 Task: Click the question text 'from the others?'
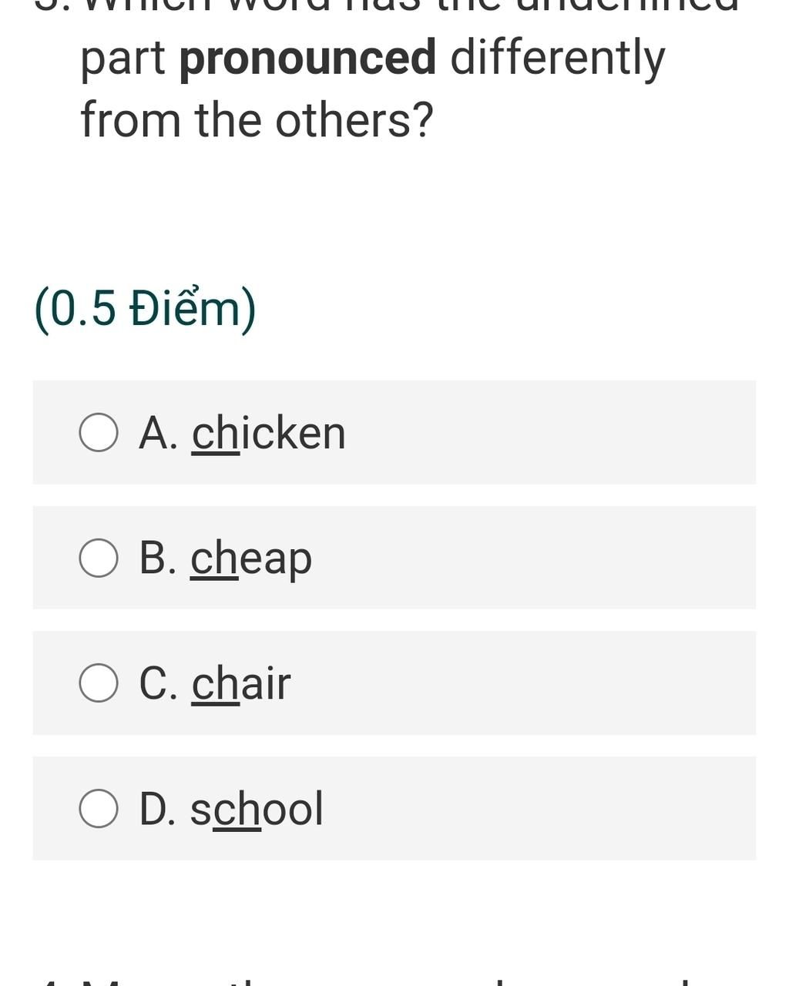tap(257, 120)
